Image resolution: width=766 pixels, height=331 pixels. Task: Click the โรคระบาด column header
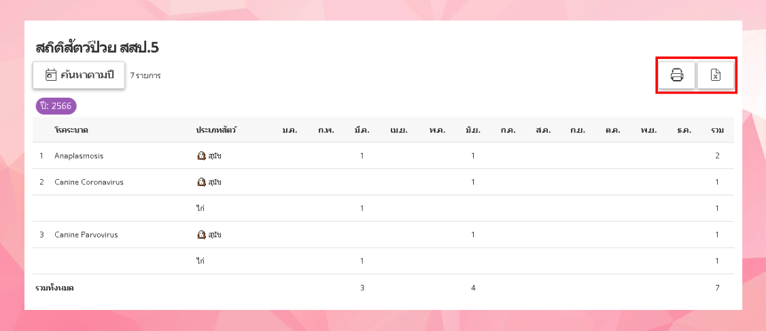click(x=72, y=130)
